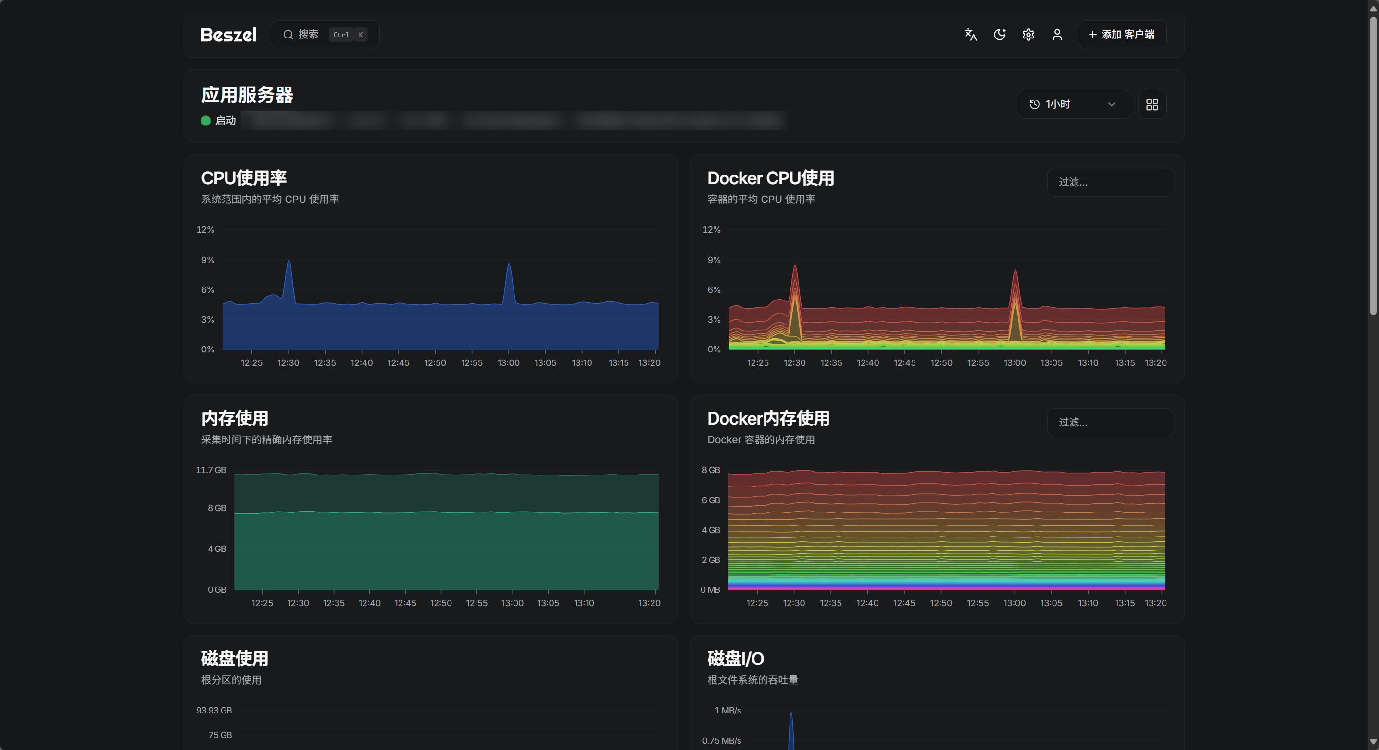Click the scrollbar down arrow

[x=1373, y=742]
